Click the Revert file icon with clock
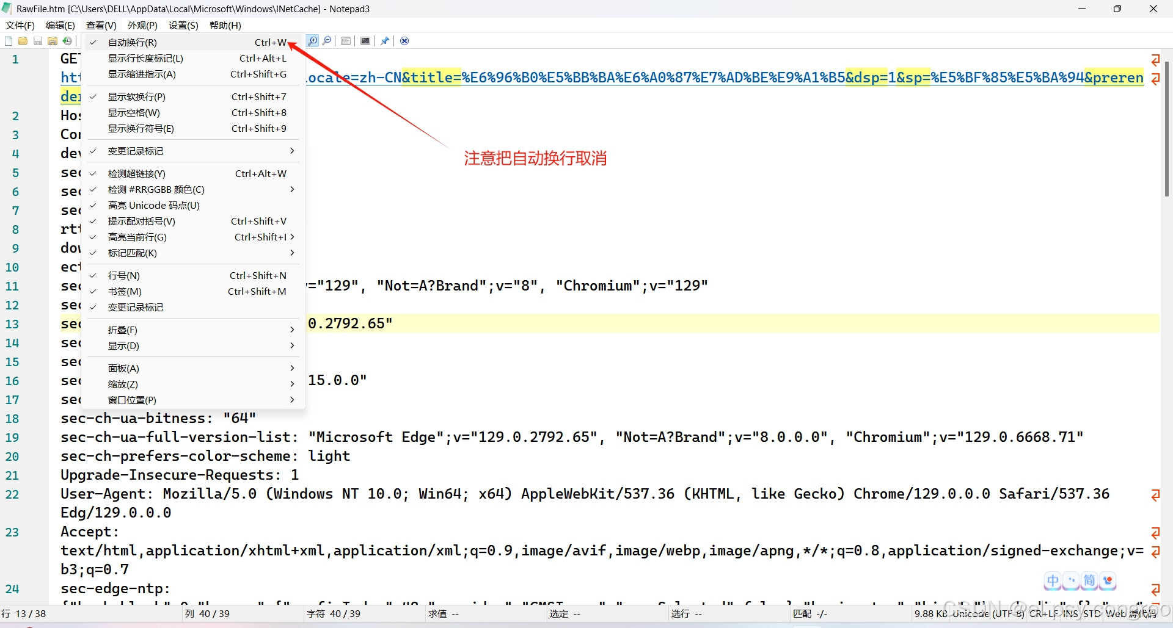This screenshot has width=1173, height=628. coord(67,41)
